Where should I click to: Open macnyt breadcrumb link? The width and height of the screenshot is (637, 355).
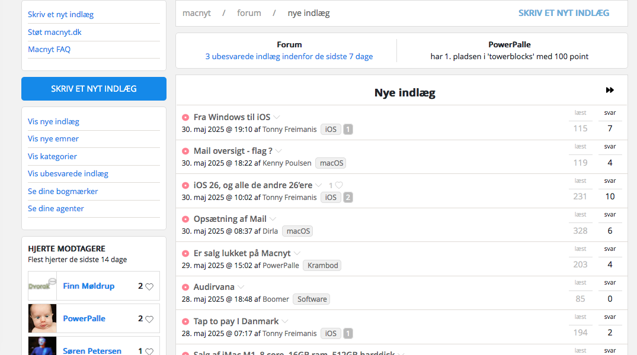click(197, 13)
